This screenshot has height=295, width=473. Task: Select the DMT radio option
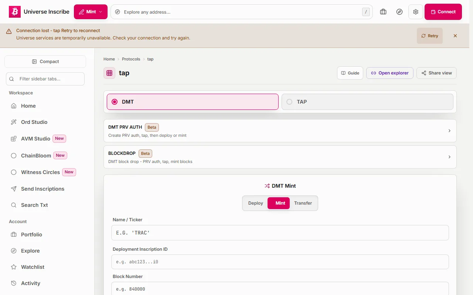pyautogui.click(x=193, y=102)
